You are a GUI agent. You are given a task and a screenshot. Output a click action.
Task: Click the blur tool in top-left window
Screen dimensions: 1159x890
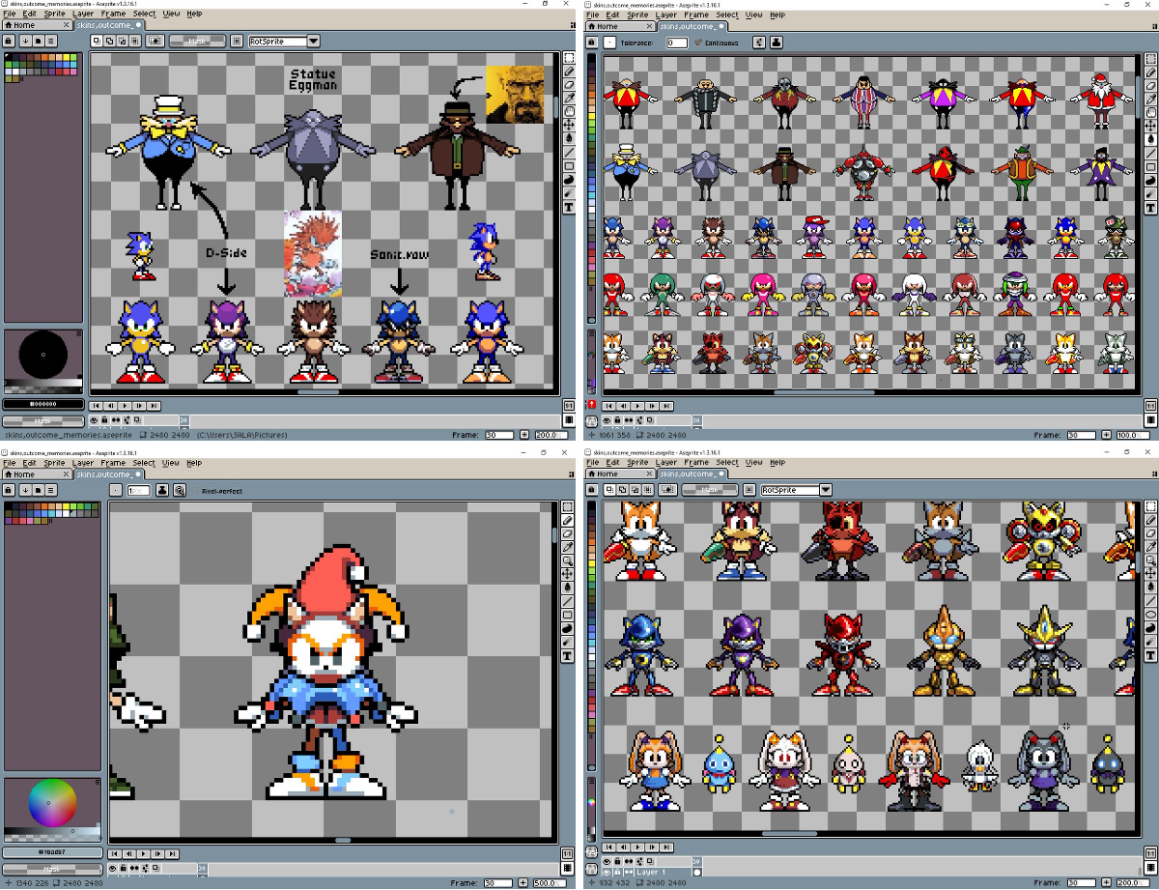(x=570, y=193)
